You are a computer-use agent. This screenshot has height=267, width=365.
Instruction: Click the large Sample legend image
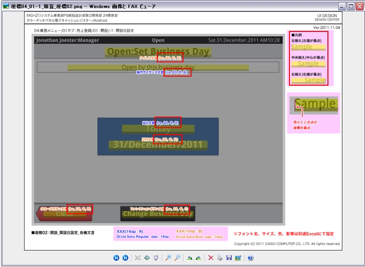[x=313, y=105]
